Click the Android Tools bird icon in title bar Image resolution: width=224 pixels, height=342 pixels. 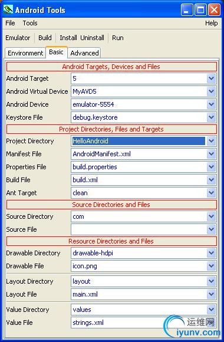click(x=8, y=9)
